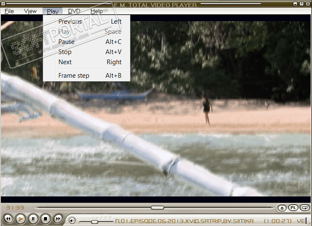
Task: Pause playback with the pause button
Action: tap(33, 219)
